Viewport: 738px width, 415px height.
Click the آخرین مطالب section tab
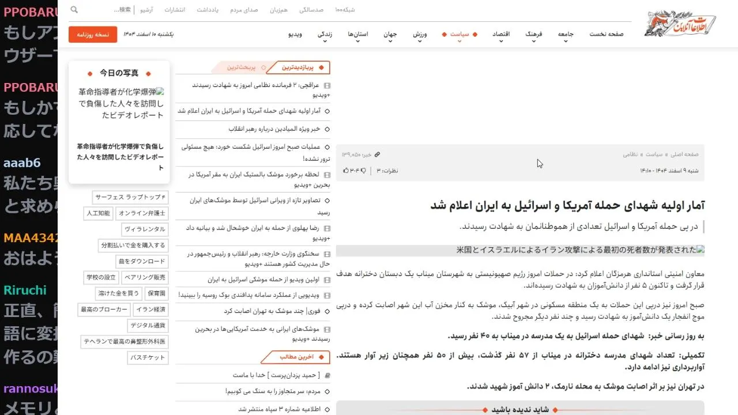click(x=296, y=357)
